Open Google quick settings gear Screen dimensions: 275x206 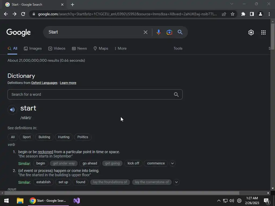(x=251, y=32)
